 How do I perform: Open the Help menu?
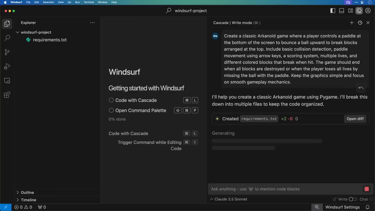tap(114, 2)
